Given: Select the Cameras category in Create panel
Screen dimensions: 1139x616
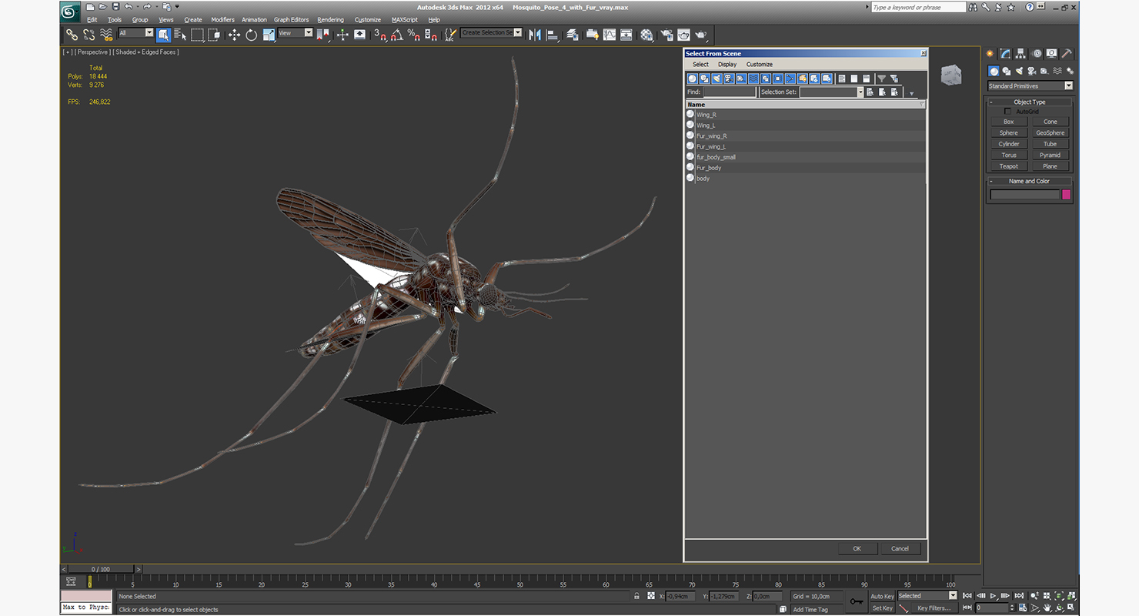Looking at the screenshot, I should pos(1033,71).
